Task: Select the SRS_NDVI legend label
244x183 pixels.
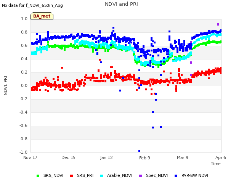Action: pyautogui.click(x=53, y=175)
